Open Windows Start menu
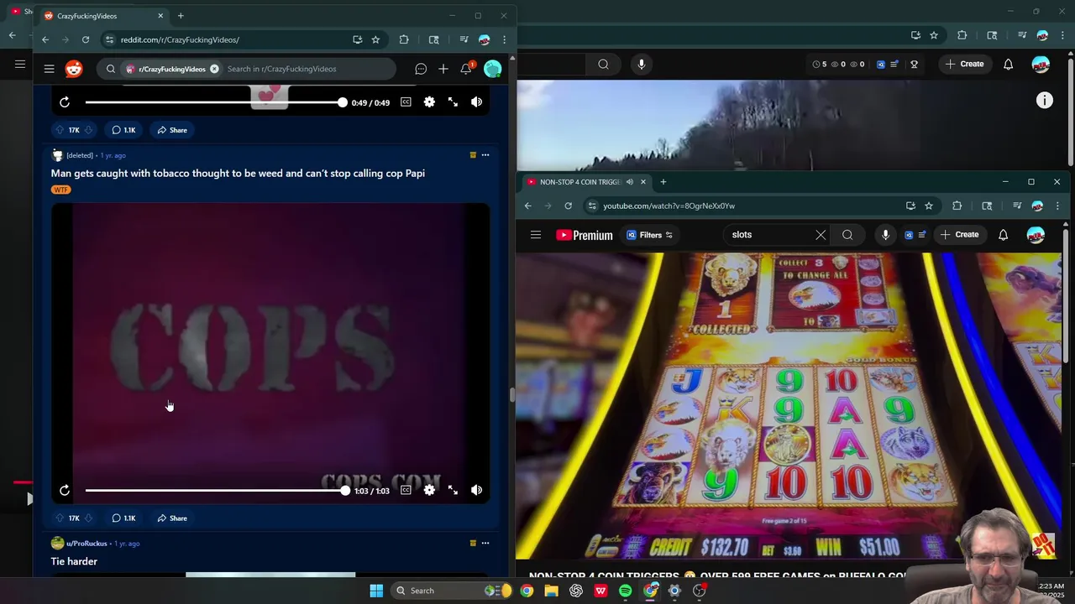 pyautogui.click(x=376, y=591)
